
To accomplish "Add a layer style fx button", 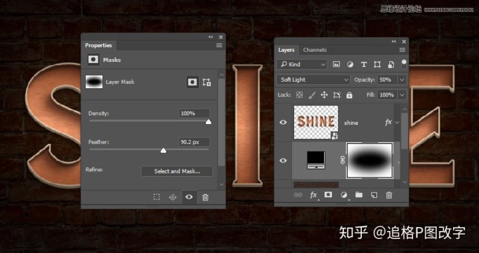I will (x=313, y=195).
